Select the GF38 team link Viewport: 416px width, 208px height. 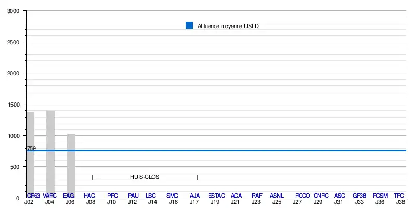[x=359, y=196]
